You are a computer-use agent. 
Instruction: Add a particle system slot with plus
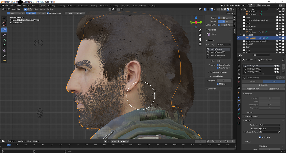pos(283,65)
